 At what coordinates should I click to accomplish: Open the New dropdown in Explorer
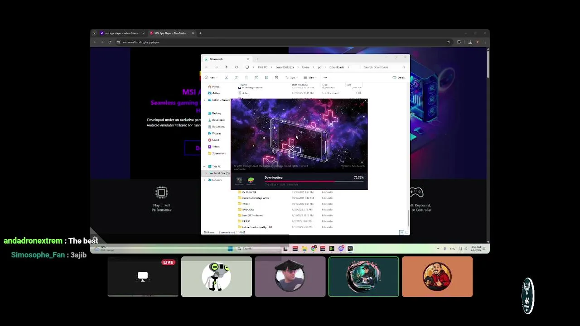click(x=211, y=77)
